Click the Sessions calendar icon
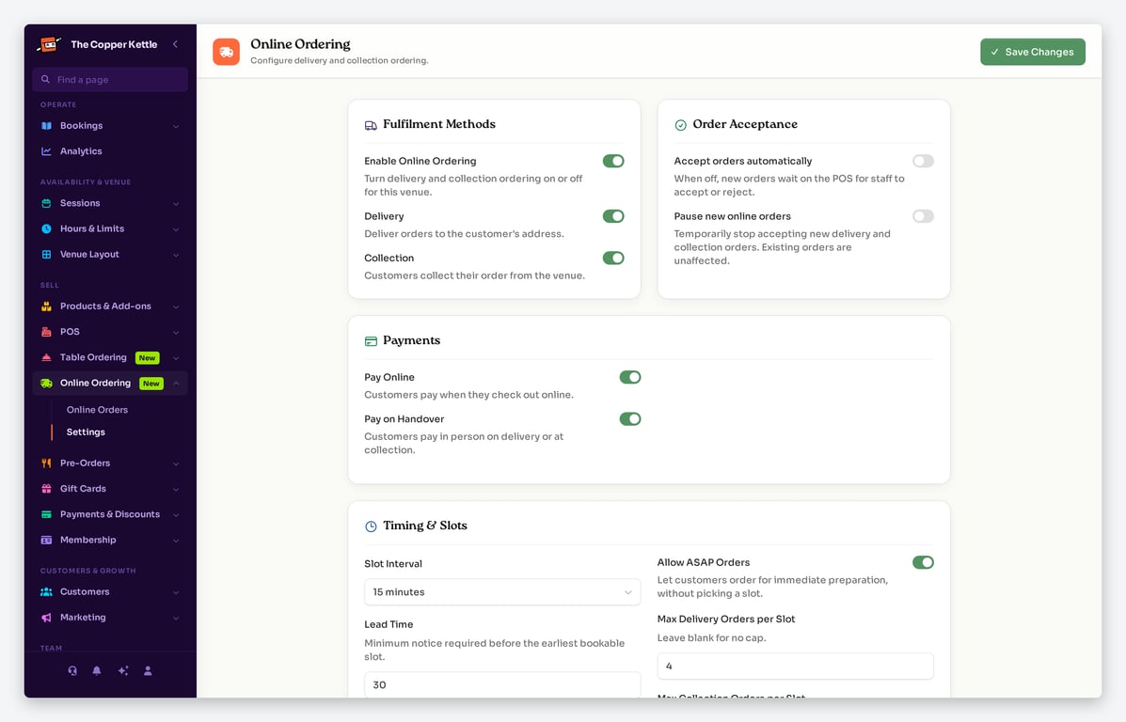The image size is (1126, 722). (x=46, y=203)
